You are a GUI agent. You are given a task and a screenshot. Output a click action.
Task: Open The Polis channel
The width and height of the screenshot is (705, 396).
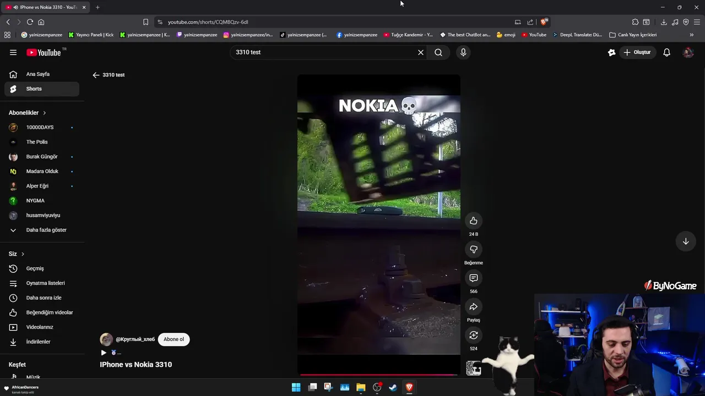pos(41,142)
